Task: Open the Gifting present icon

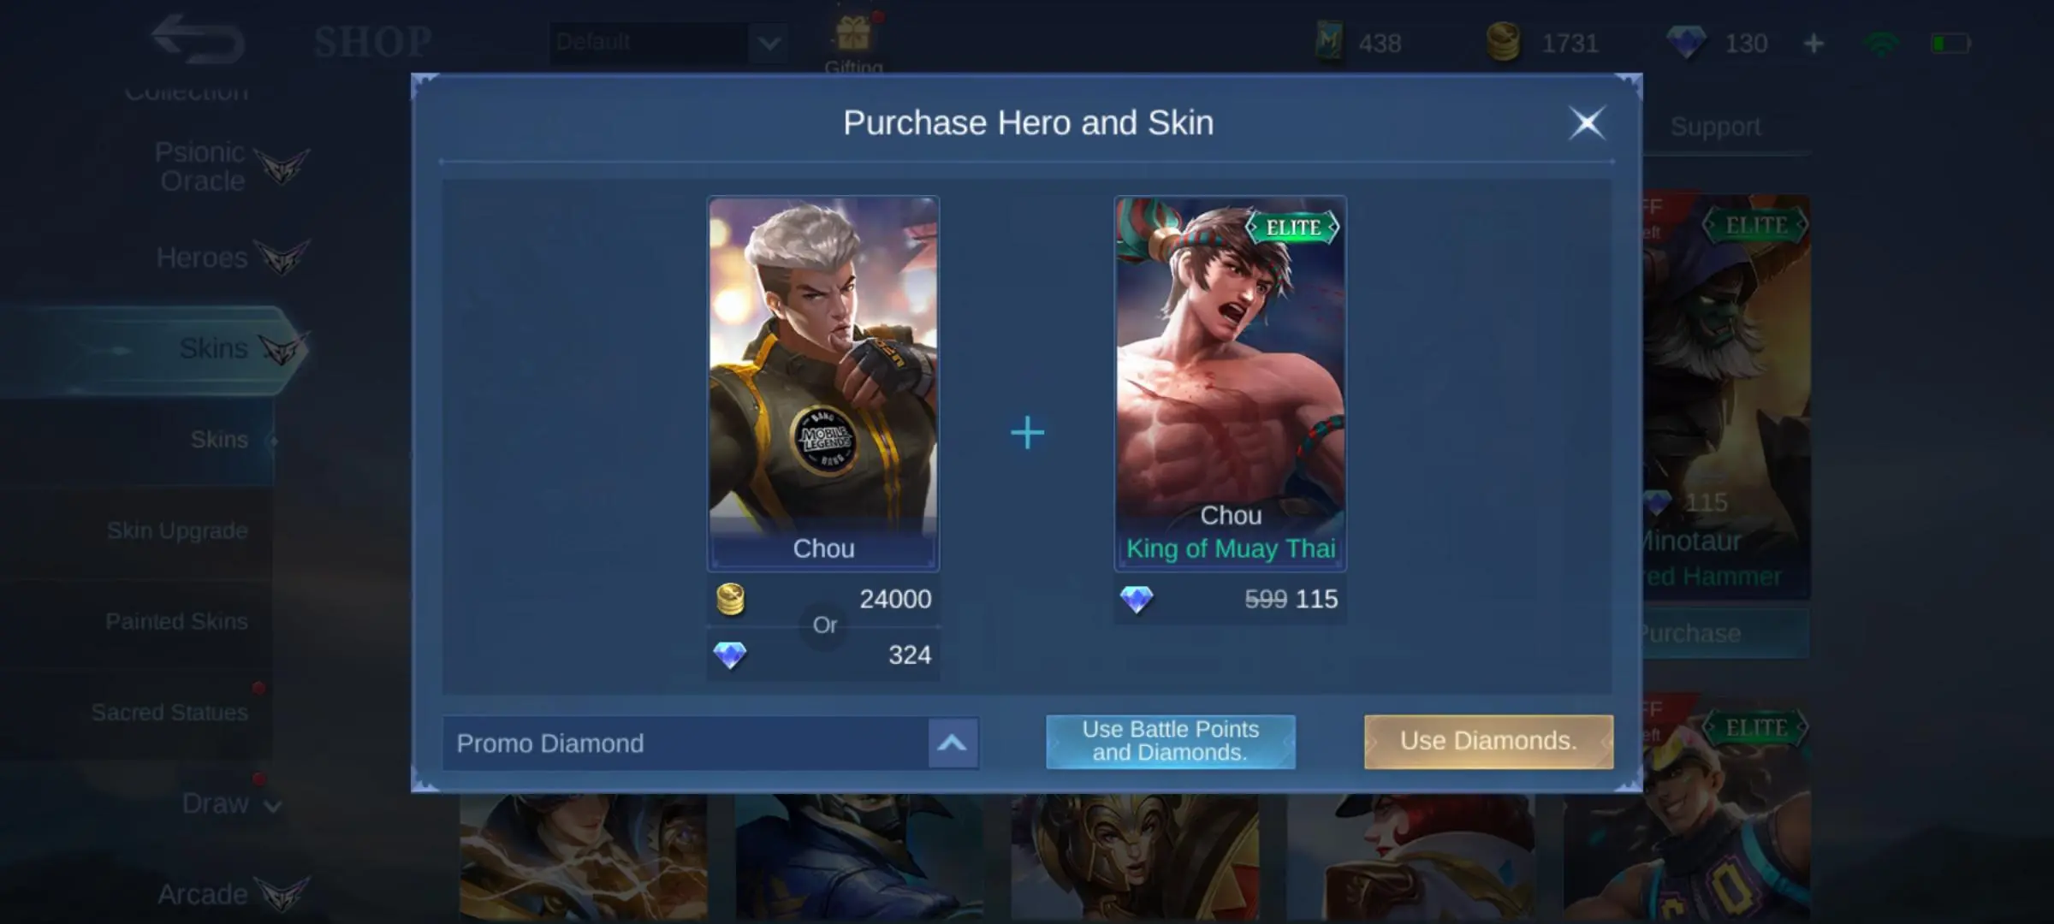Action: (853, 36)
